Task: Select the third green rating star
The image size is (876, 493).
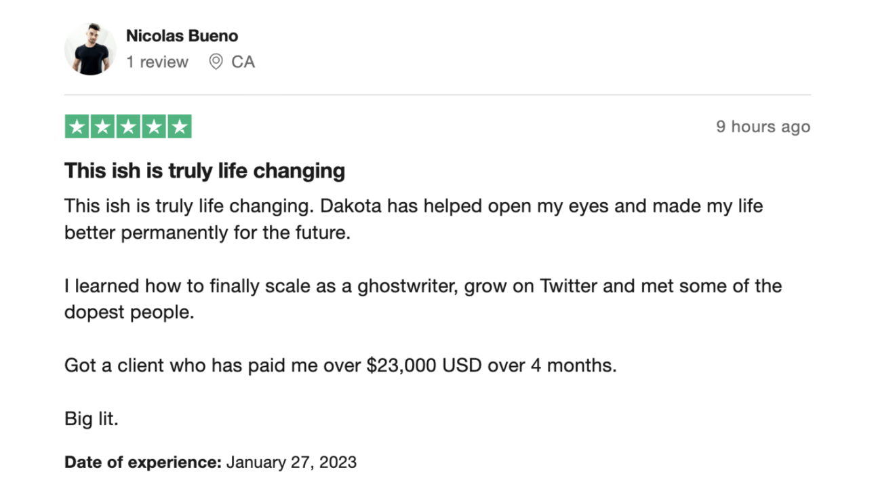Action: coord(128,127)
